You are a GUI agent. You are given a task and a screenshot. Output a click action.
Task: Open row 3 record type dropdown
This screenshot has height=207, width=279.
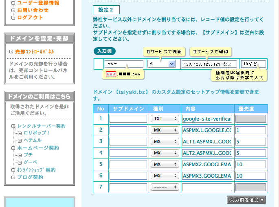[165, 141]
